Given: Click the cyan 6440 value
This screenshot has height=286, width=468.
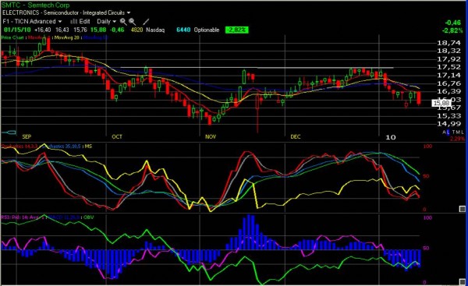Looking at the screenshot, I should coord(183,30).
